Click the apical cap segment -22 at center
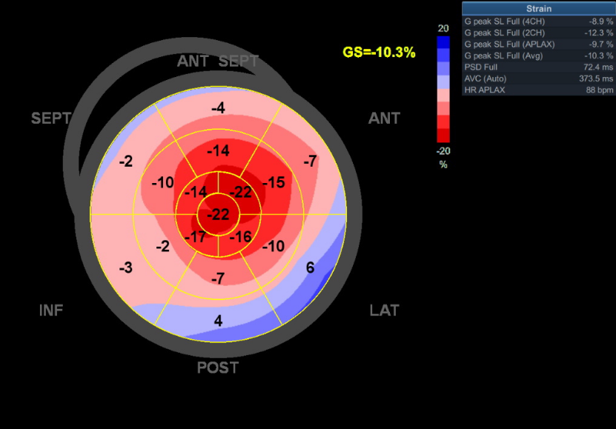The height and width of the screenshot is (429, 616). pyautogui.click(x=218, y=215)
